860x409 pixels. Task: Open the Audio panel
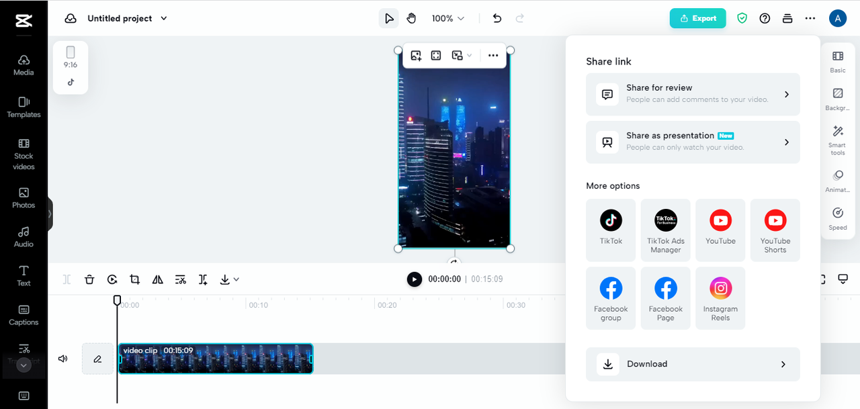(x=24, y=237)
